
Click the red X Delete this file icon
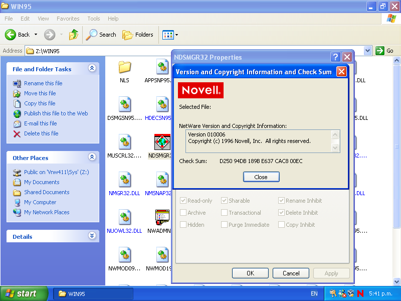(x=17, y=133)
